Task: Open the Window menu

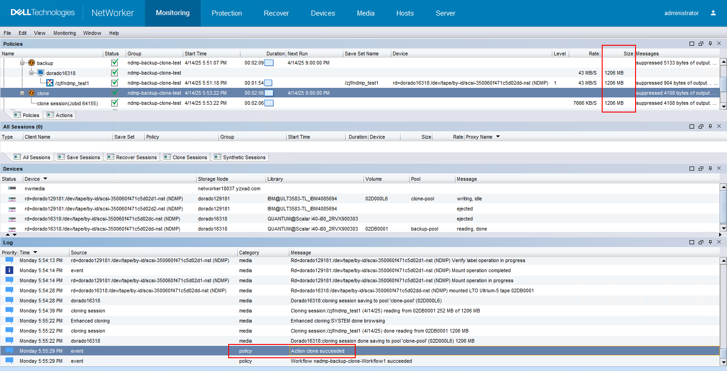Action: coord(92,33)
